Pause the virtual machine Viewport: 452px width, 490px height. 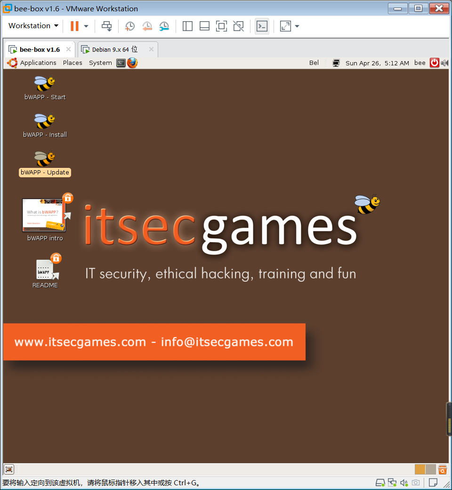[x=74, y=26]
